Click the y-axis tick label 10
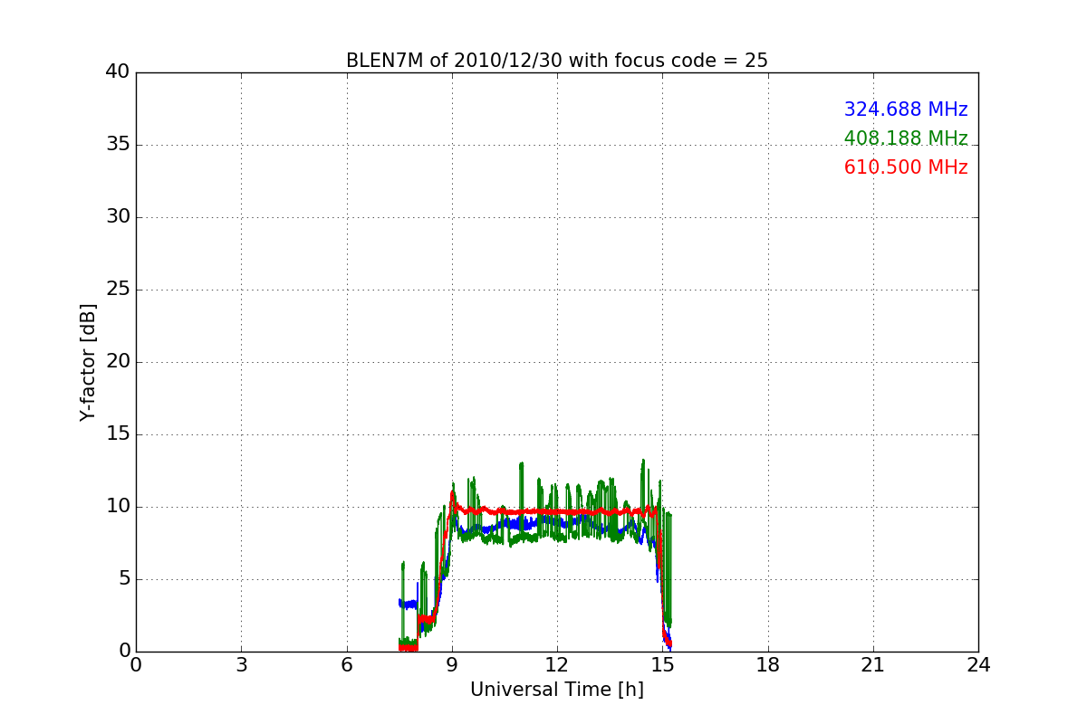This screenshot has height=724, width=1087. (x=118, y=507)
